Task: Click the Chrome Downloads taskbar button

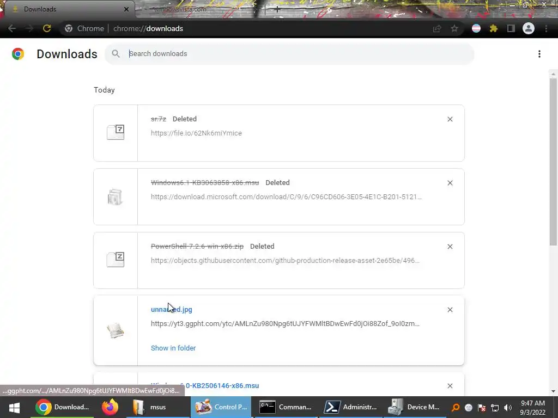Action: click(x=62, y=407)
